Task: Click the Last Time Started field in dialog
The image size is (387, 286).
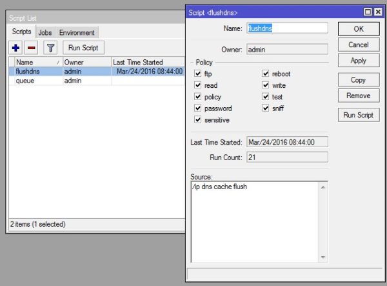Action: coord(287,142)
